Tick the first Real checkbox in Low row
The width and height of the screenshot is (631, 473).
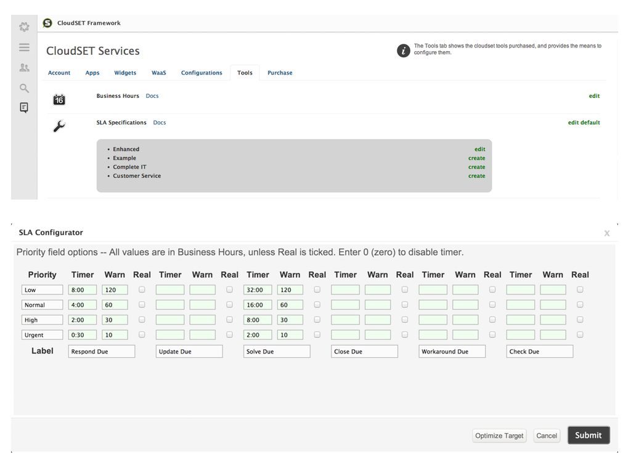[x=142, y=289]
